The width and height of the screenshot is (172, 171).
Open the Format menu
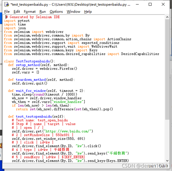30,11
